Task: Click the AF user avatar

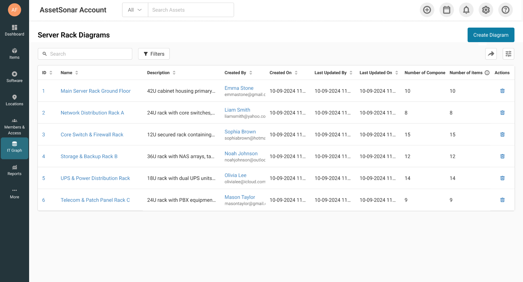Action: [15, 10]
